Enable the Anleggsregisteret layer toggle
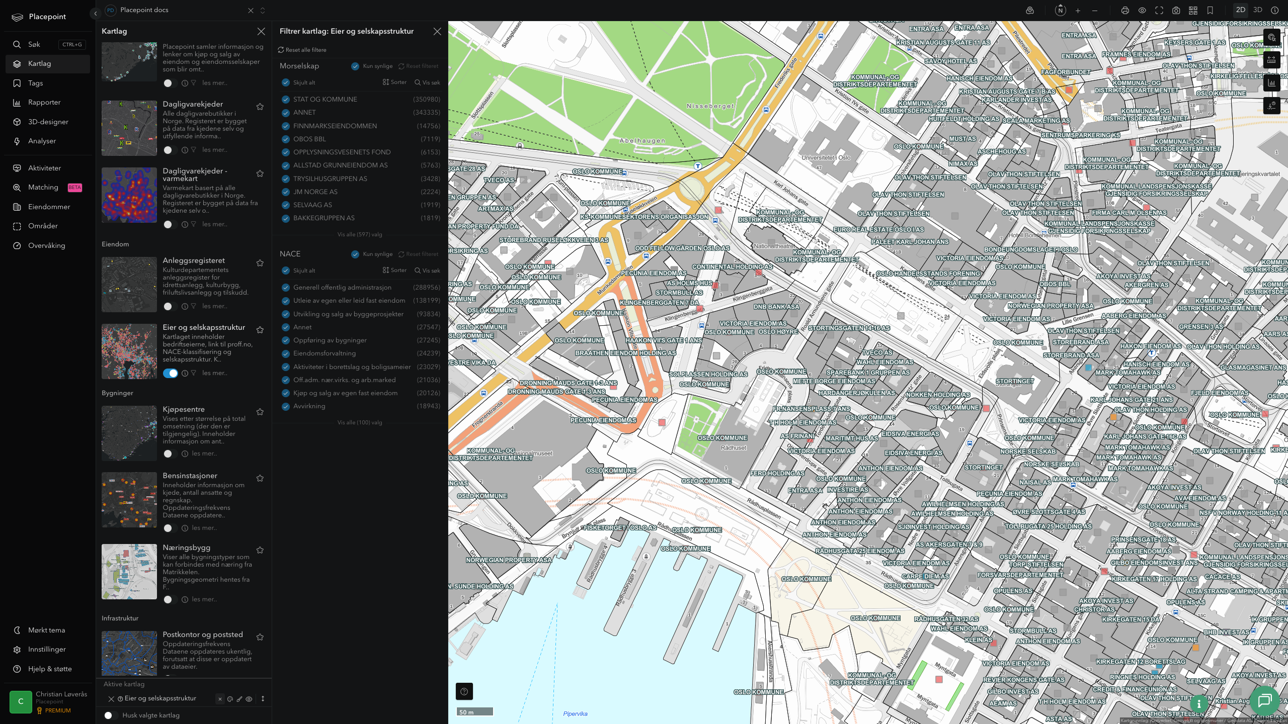 [170, 306]
